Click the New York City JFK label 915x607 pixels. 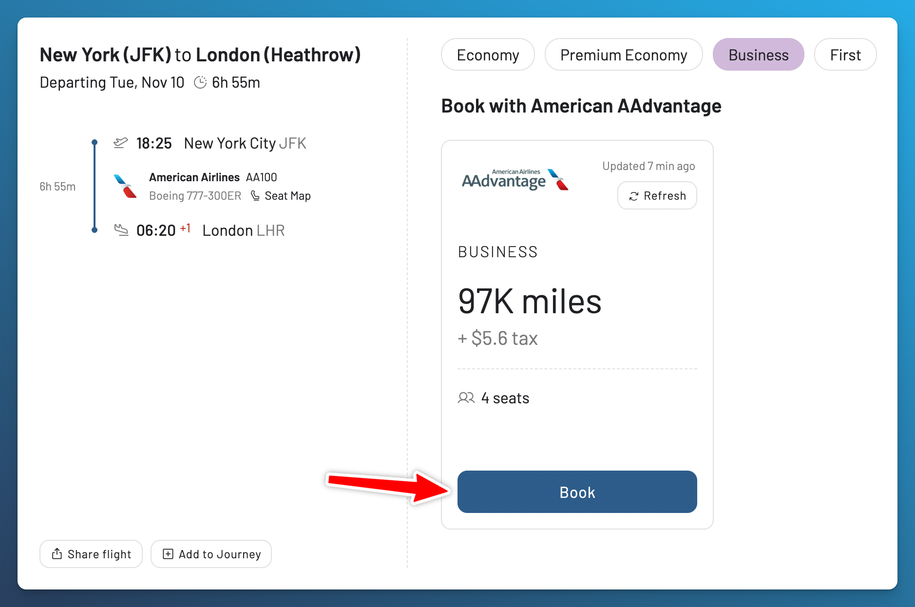[245, 143]
